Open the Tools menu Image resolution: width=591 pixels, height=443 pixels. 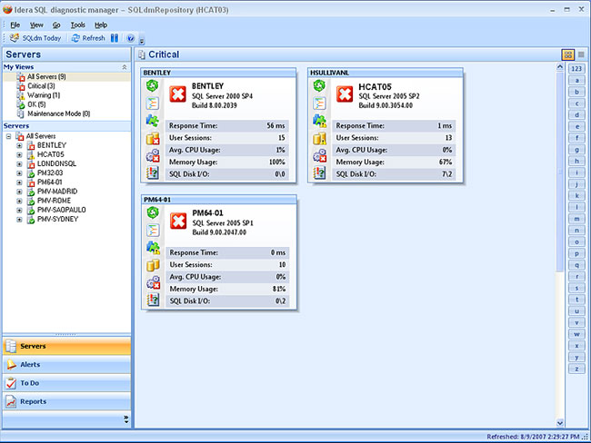[77, 25]
